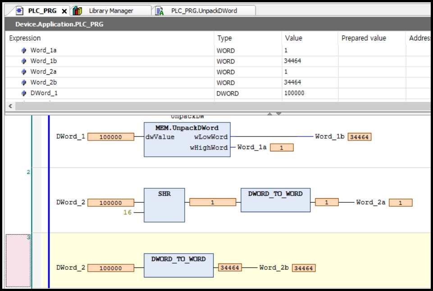Click Word_1a inline monitor value 1
Screen dimensions: 433x291
(x=282, y=148)
